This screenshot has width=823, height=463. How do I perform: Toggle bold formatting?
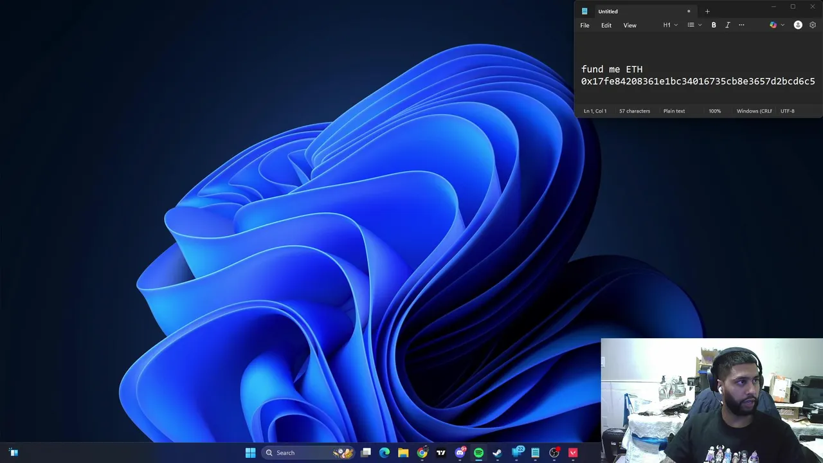(x=714, y=25)
